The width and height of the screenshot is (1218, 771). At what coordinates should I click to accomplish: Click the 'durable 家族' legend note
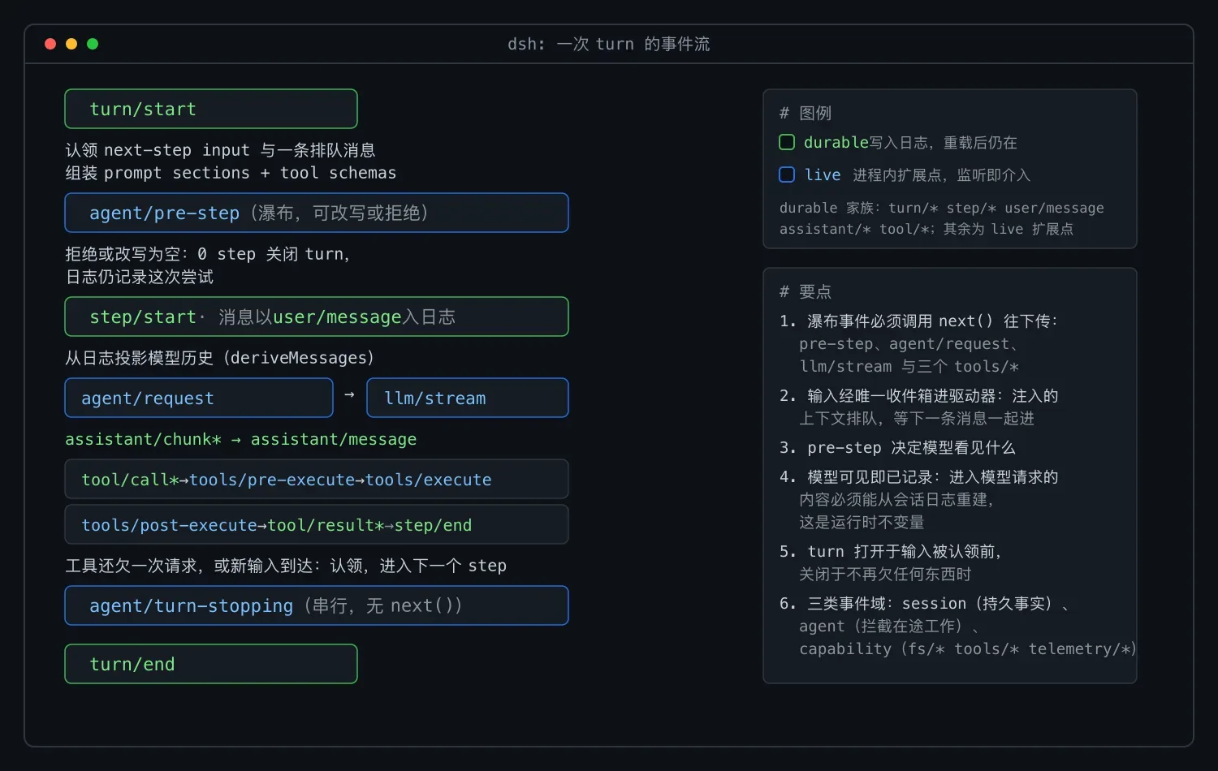(x=942, y=218)
